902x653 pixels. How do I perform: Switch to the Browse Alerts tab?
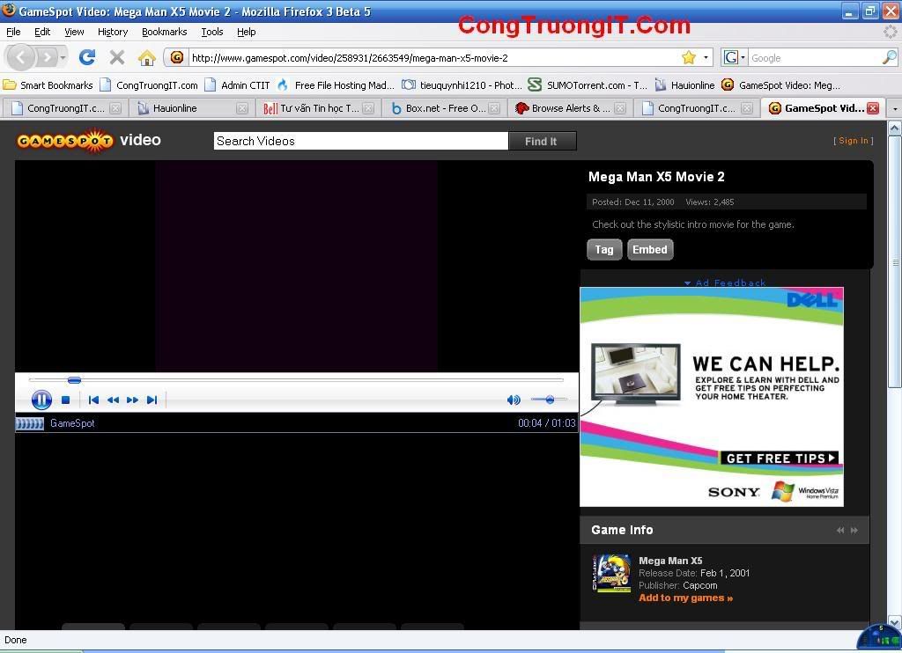tap(571, 108)
